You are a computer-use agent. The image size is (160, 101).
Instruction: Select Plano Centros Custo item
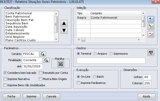[20, 40]
